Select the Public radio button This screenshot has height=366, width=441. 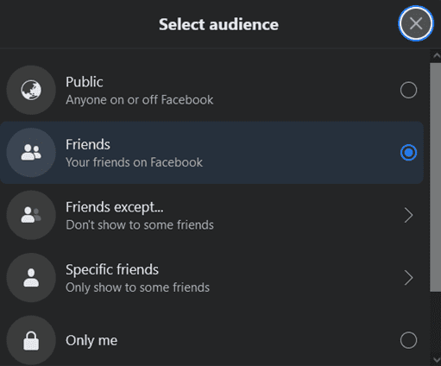coord(408,90)
